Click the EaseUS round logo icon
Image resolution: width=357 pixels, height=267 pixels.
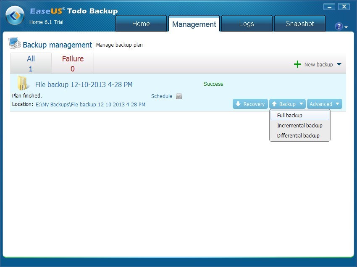pos(15,16)
